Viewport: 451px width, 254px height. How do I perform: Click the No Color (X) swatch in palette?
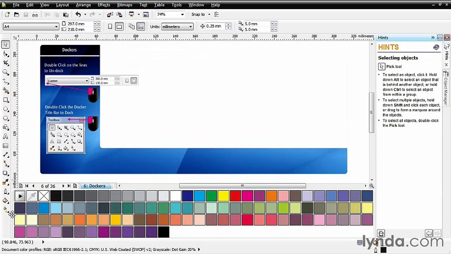(44, 196)
